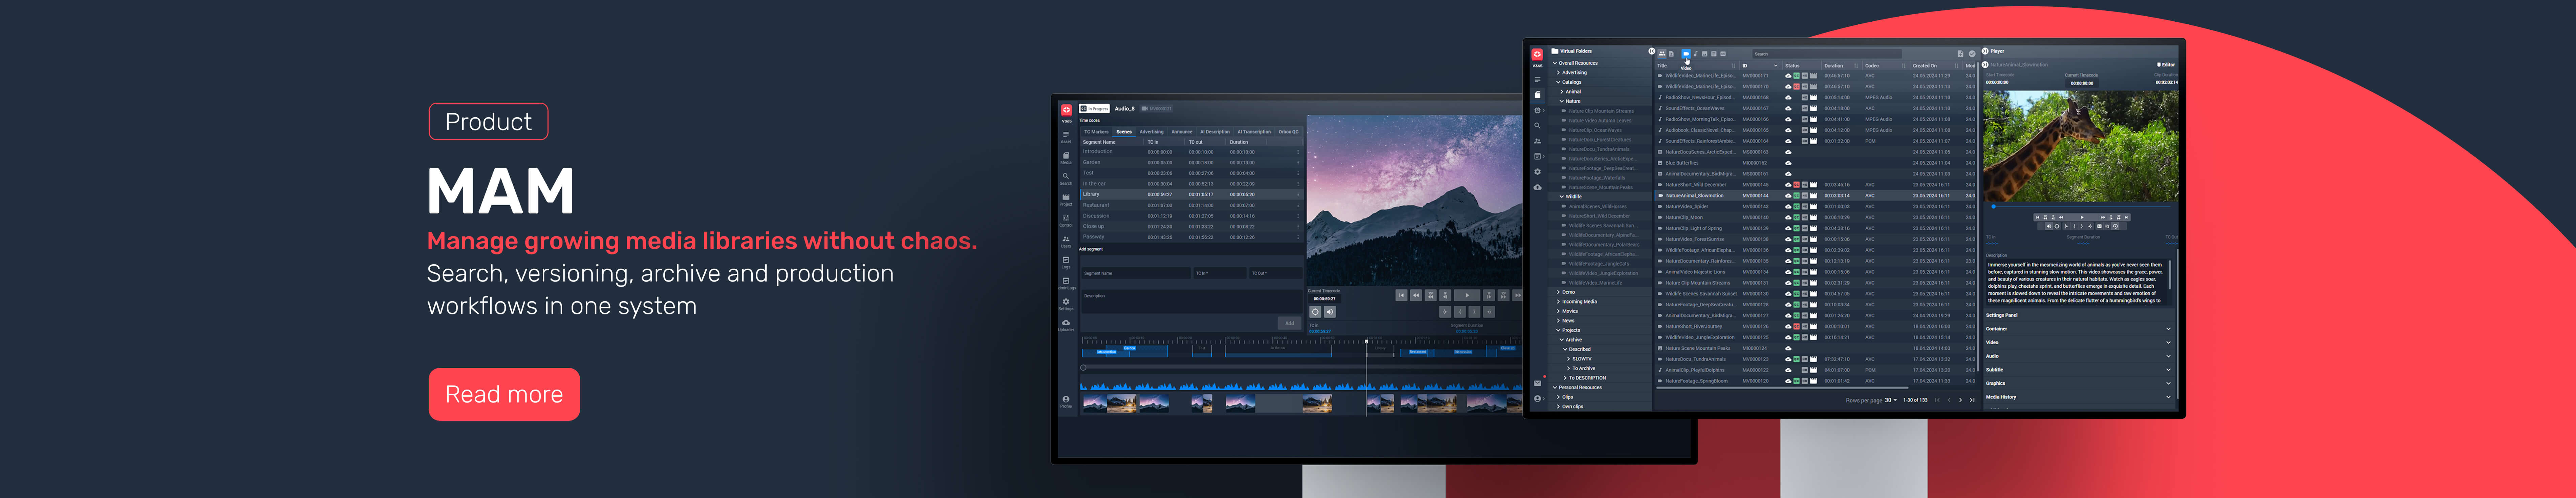Switch to the Advertising tab

(1152, 132)
